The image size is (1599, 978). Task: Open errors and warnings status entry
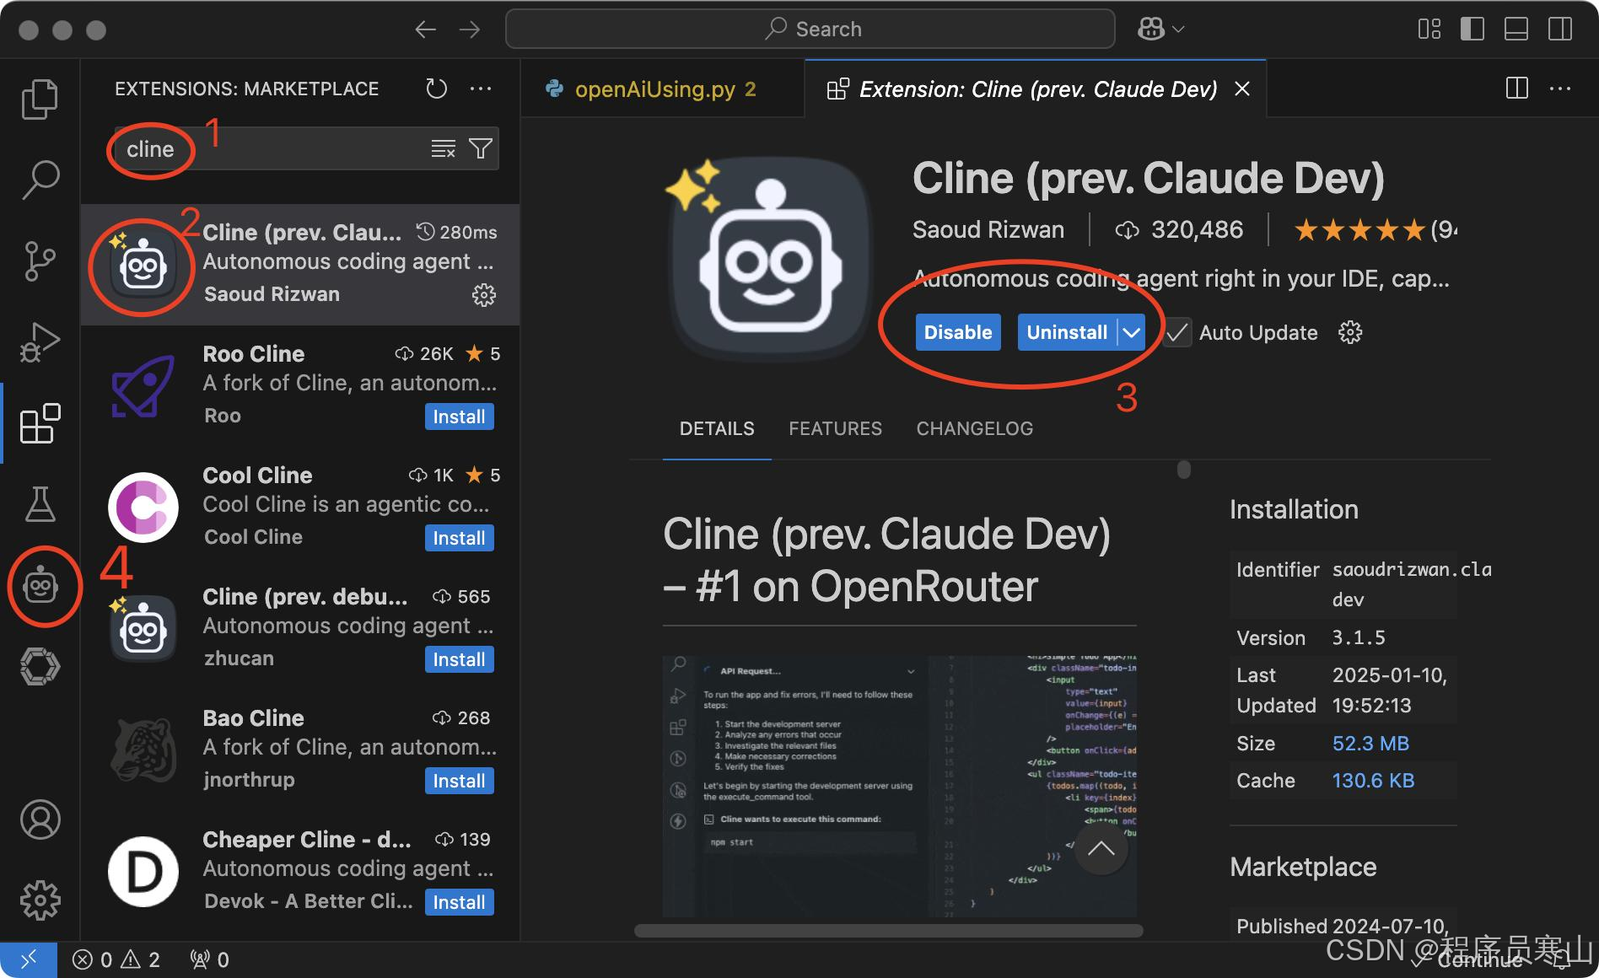coord(116,959)
